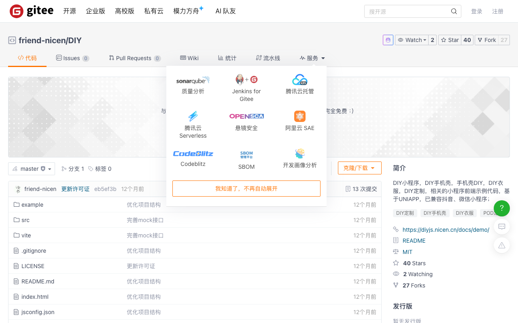
Task: Click the jsconfig.json file icon
Action: pyautogui.click(x=17, y=312)
